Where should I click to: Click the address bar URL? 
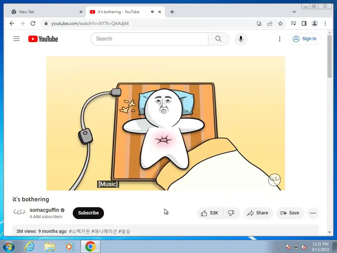(90, 23)
